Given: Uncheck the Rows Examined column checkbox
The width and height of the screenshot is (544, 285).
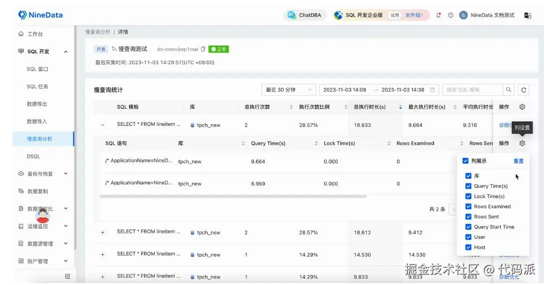Looking at the screenshot, I should point(468,206).
